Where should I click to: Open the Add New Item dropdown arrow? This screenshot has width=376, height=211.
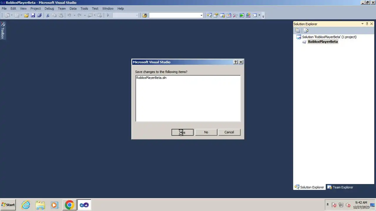click(21, 15)
